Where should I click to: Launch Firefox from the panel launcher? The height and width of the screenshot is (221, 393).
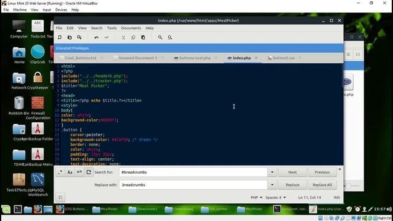pyautogui.click(x=38, y=209)
